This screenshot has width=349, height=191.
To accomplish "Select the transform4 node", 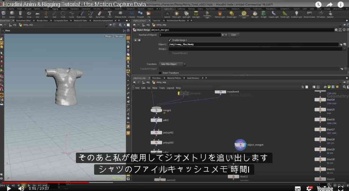I will [221, 92].
